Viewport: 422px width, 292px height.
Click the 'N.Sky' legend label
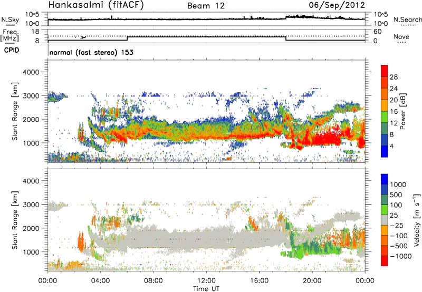coord(10,20)
